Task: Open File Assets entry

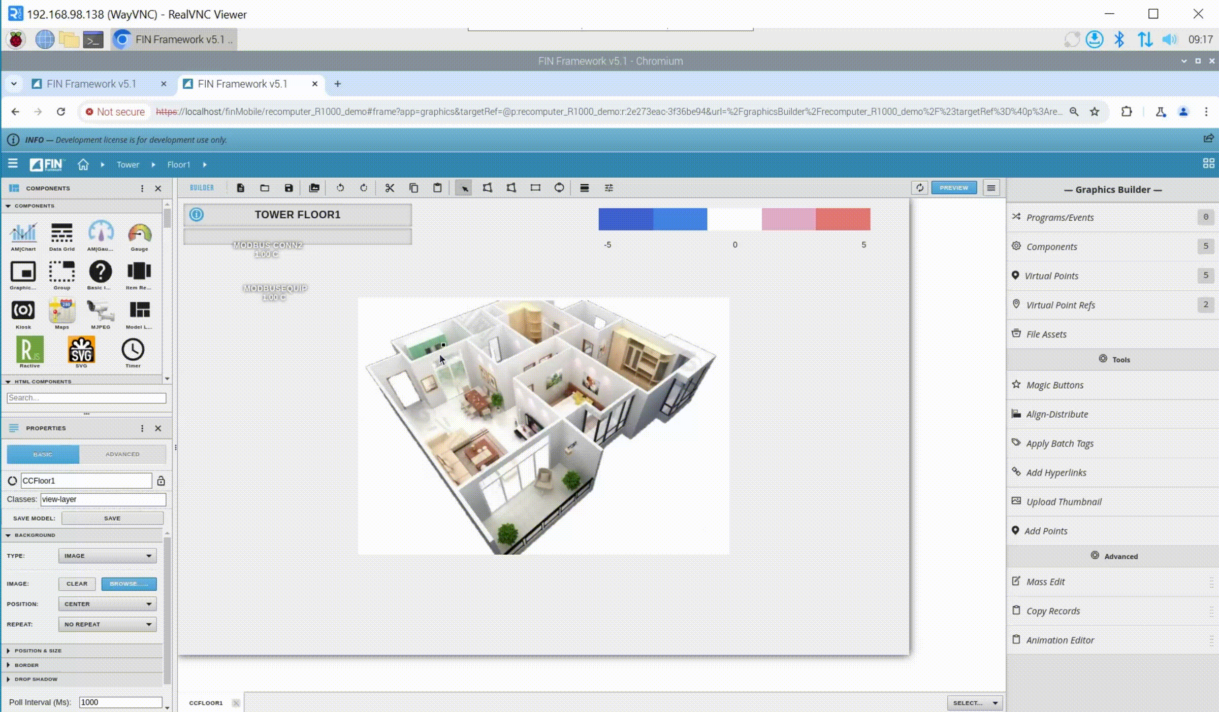Action: pos(1112,334)
